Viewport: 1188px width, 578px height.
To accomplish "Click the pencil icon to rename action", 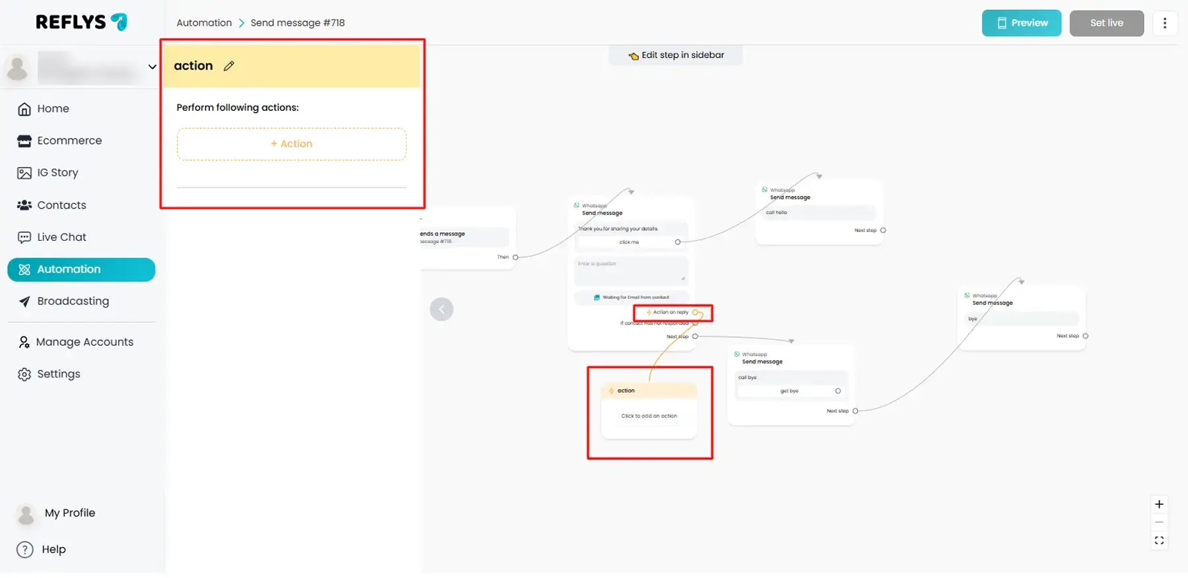I will pos(229,66).
